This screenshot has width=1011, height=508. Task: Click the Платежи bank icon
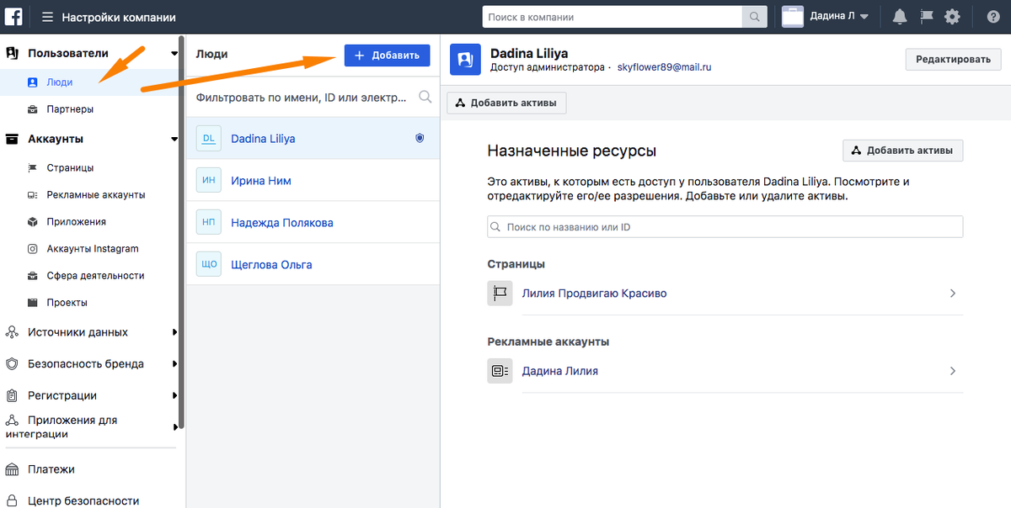[12, 469]
